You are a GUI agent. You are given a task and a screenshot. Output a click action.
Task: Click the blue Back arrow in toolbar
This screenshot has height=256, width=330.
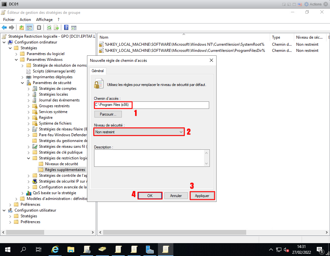[4, 27]
